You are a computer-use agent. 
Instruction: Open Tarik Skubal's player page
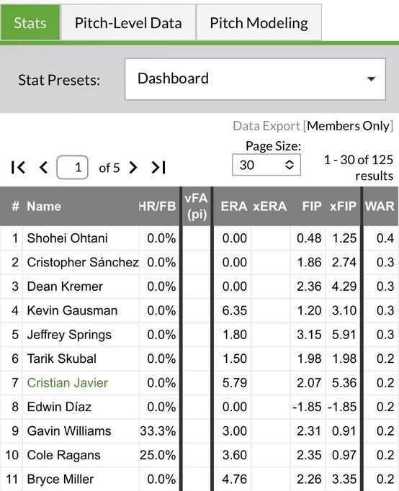pyautogui.click(x=62, y=359)
